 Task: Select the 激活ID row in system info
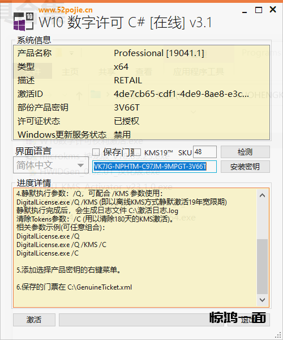tap(141, 94)
